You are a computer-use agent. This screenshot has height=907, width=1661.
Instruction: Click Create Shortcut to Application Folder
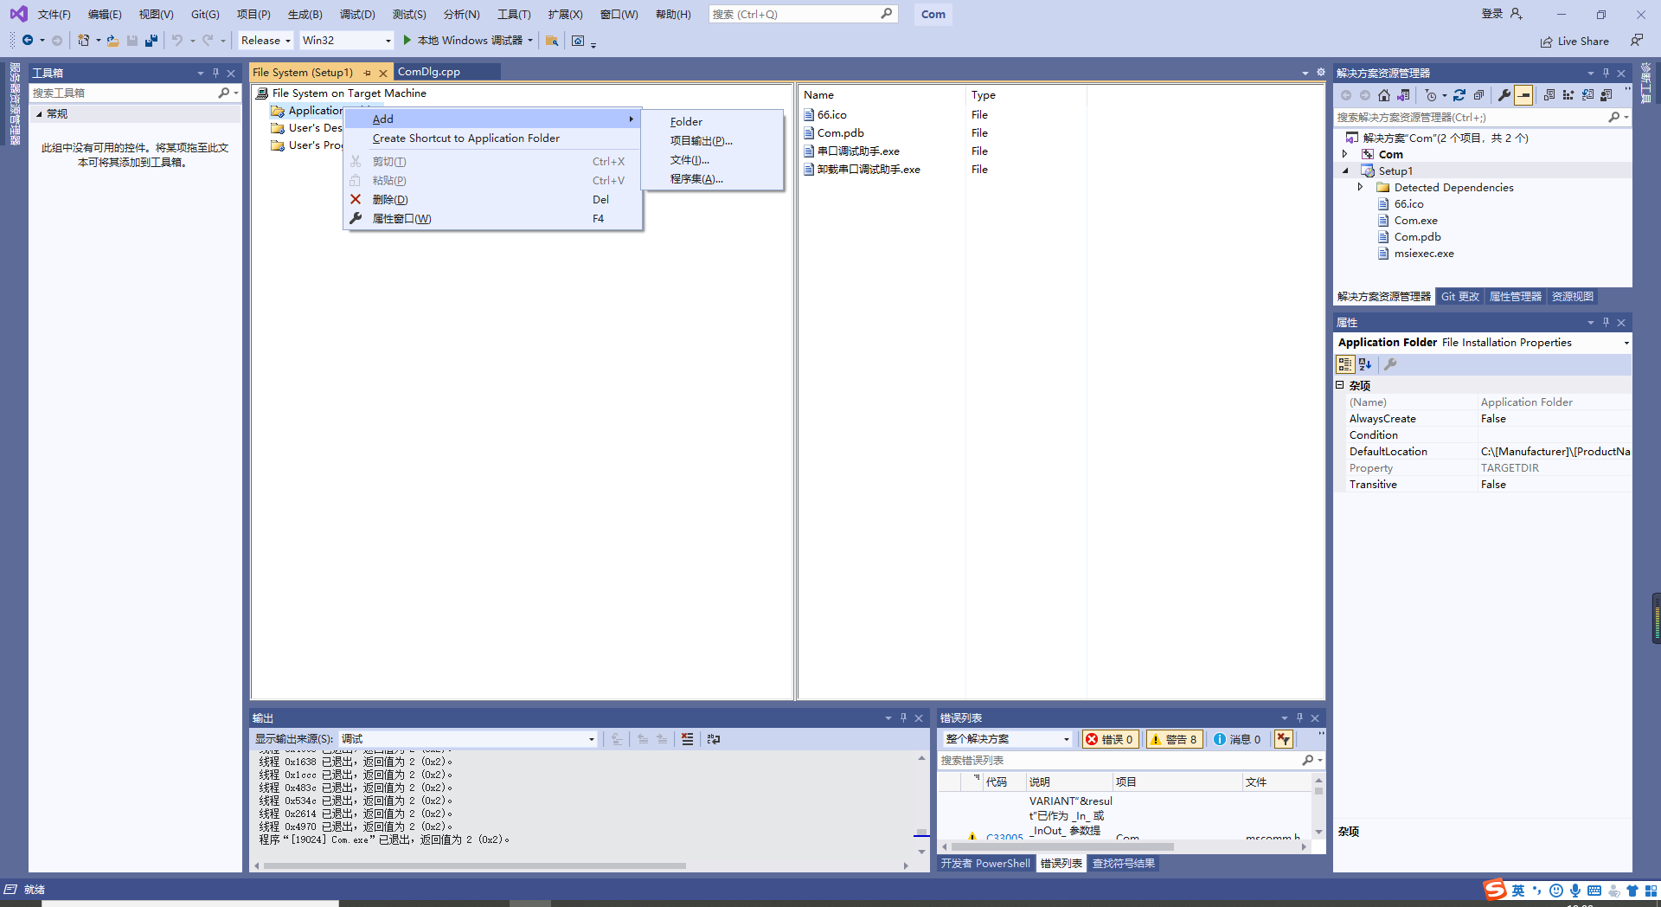(465, 138)
